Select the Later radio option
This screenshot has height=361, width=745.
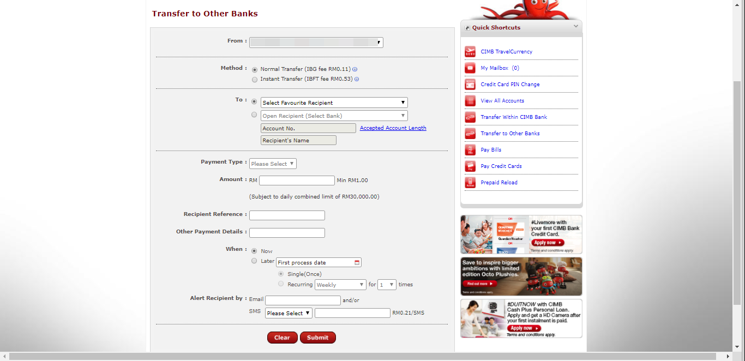(x=254, y=261)
